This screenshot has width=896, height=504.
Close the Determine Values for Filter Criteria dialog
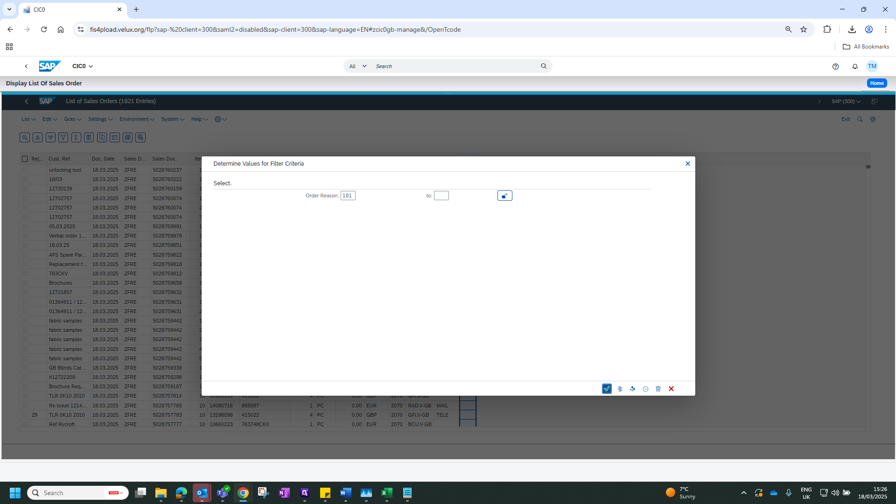pos(687,164)
